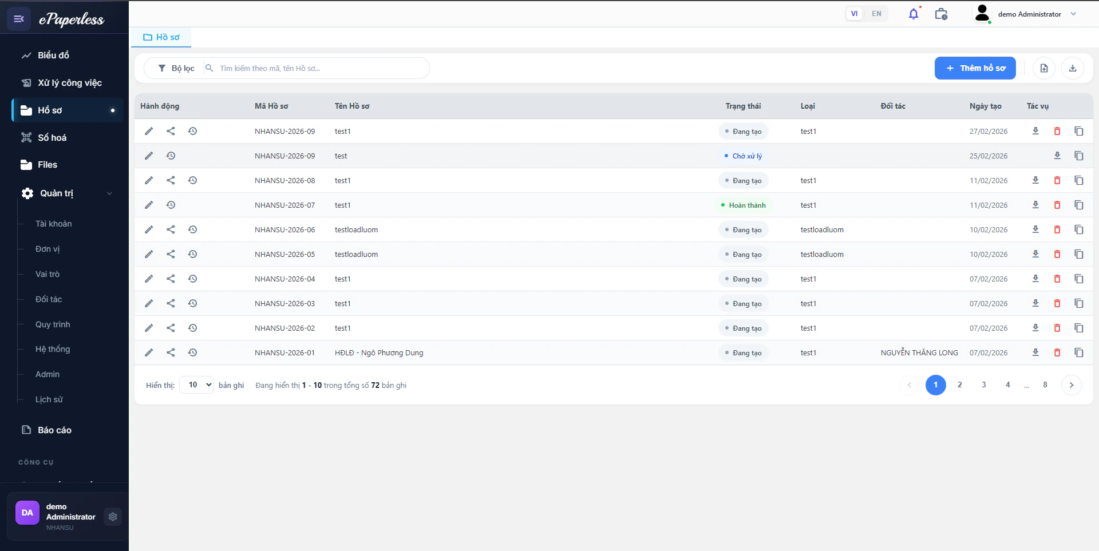Delete record NHANSU-2026-05
This screenshot has height=551, width=1099.
(x=1057, y=254)
